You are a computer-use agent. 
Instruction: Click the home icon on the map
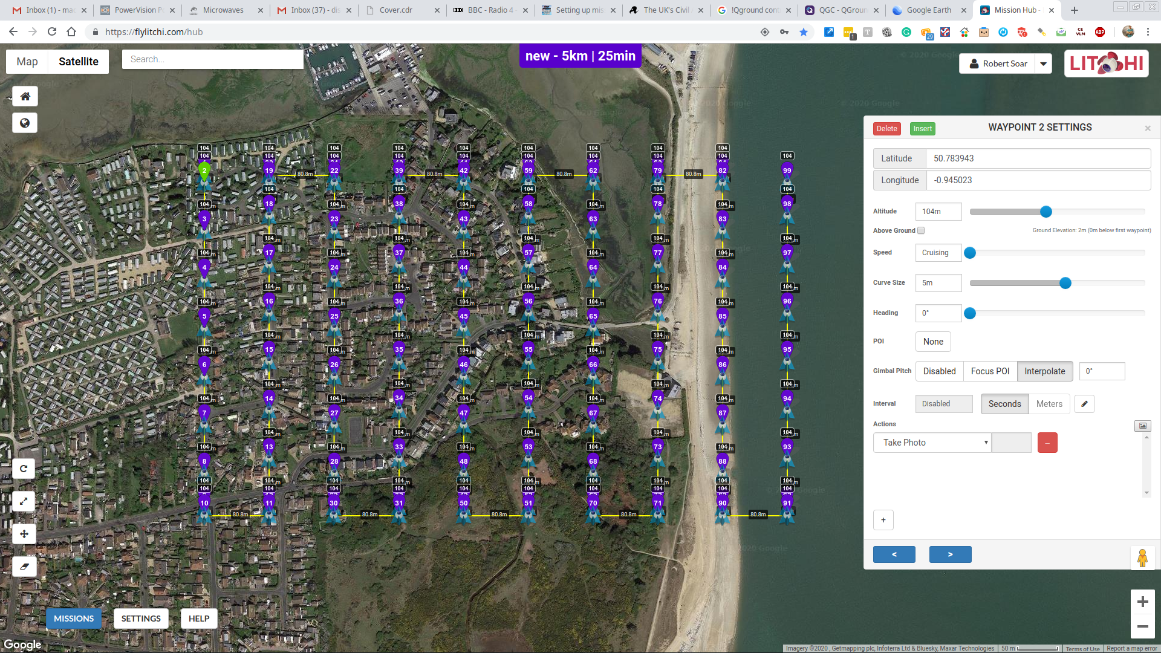[x=25, y=96]
